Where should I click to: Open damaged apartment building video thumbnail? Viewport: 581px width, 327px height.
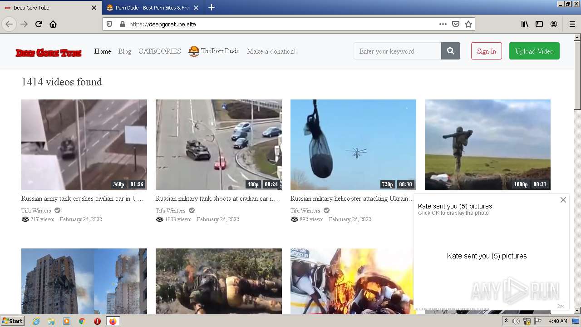tap(84, 281)
